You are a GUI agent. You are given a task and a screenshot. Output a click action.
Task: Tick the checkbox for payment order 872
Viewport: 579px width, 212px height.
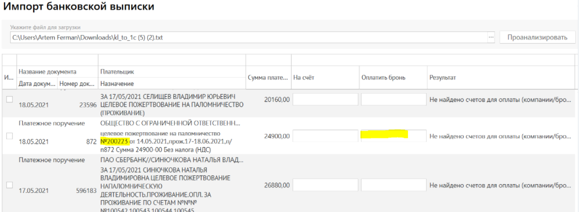(9, 136)
